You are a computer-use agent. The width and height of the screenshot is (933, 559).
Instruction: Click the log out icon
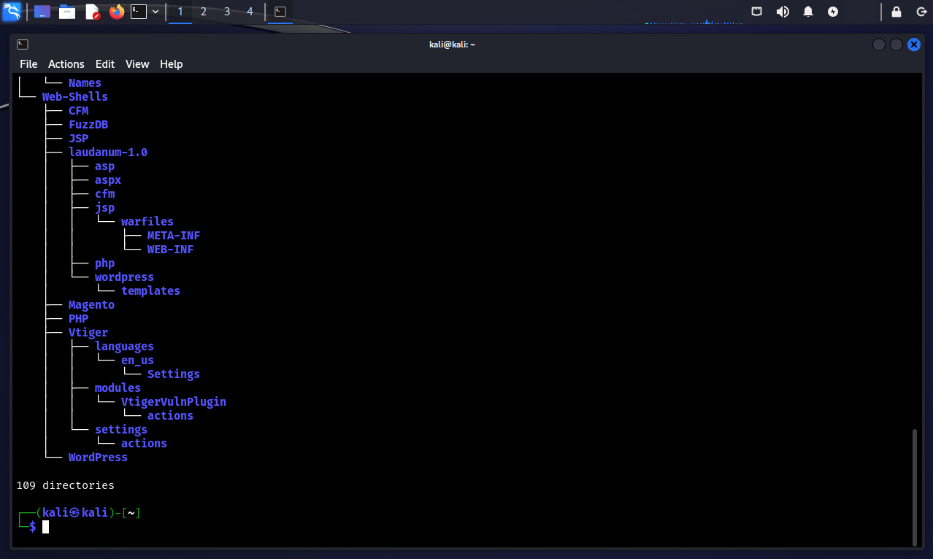[920, 12]
